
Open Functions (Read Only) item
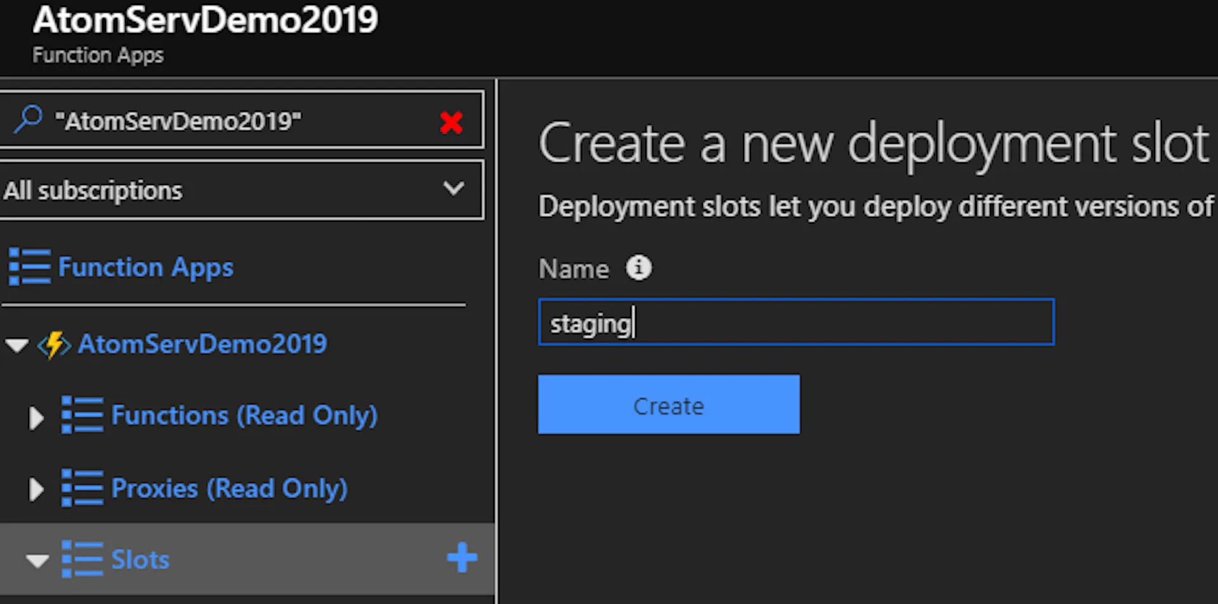point(244,416)
